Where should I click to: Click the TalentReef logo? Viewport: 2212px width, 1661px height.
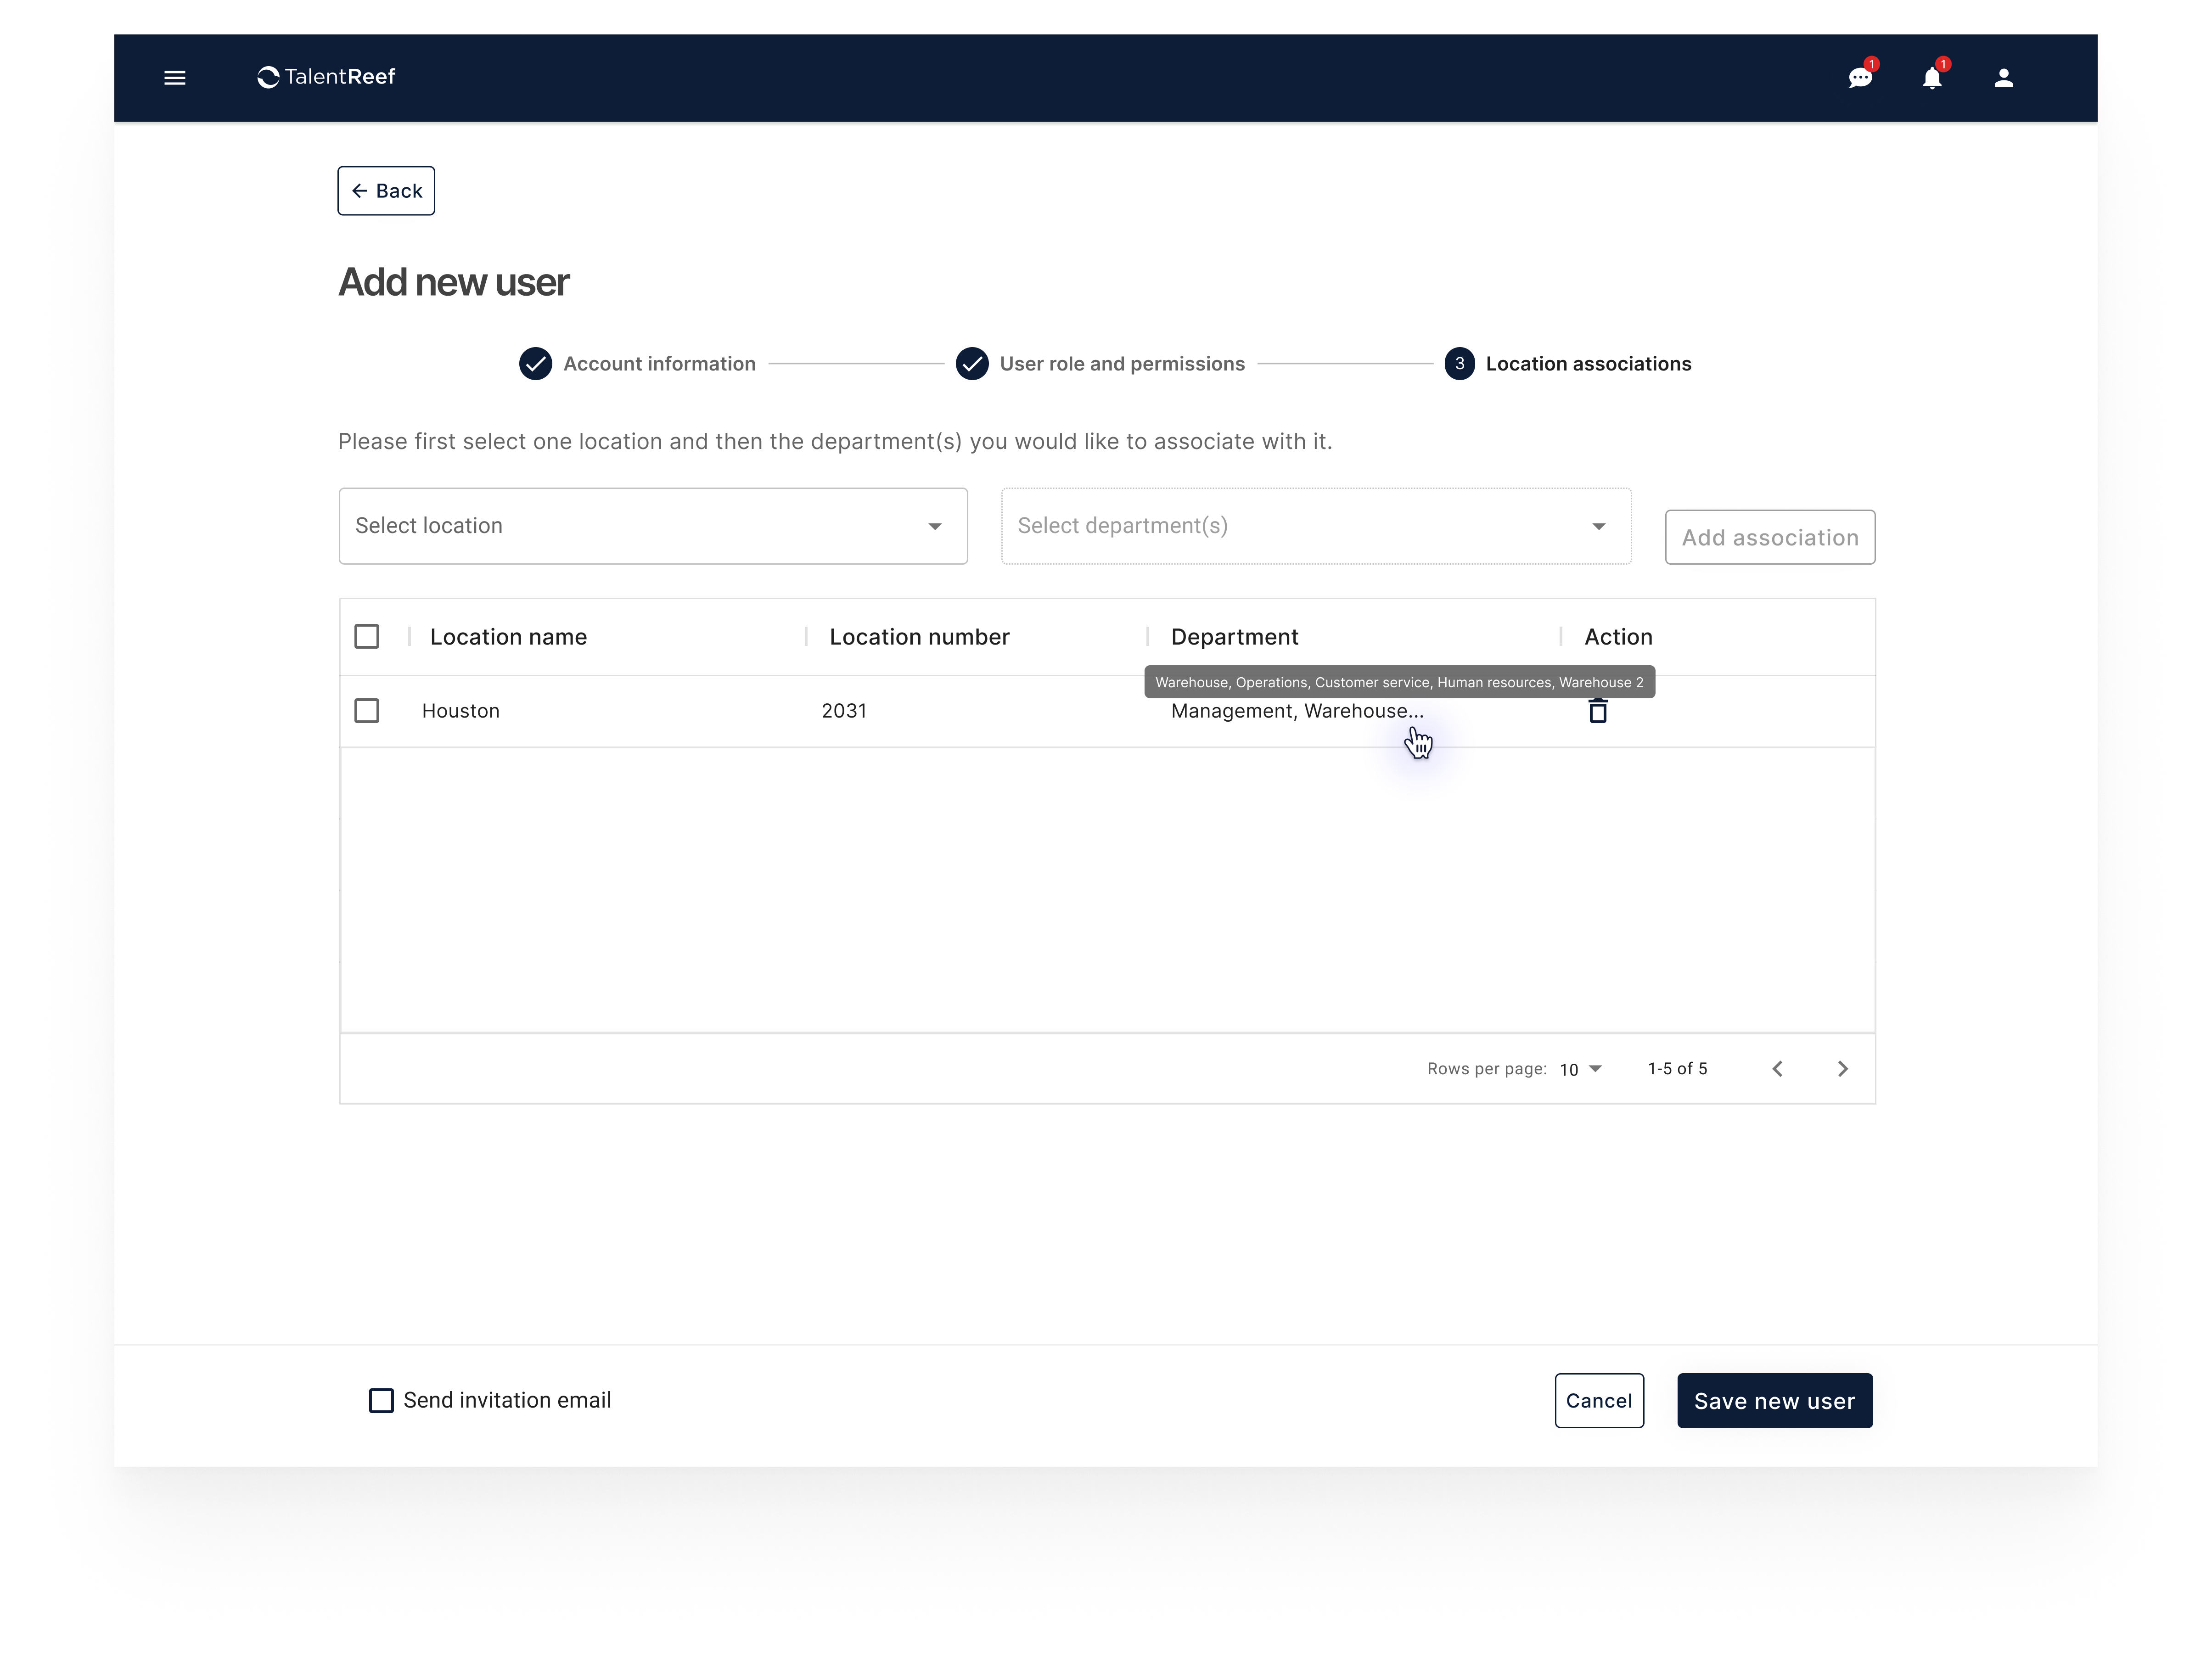coord(326,77)
